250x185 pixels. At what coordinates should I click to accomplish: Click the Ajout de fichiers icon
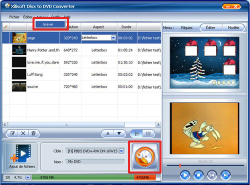pos(21,156)
